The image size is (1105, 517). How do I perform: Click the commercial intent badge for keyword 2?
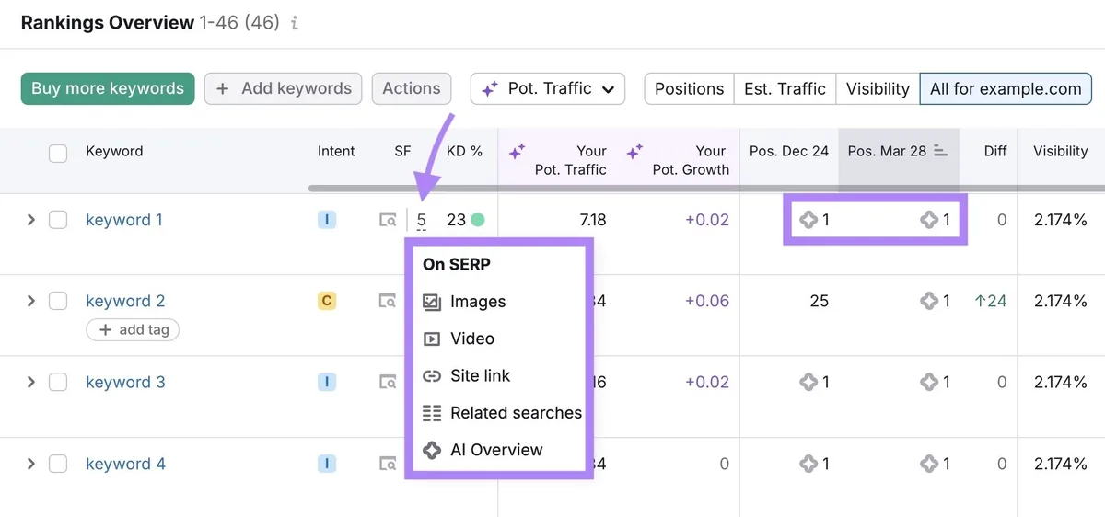326,301
